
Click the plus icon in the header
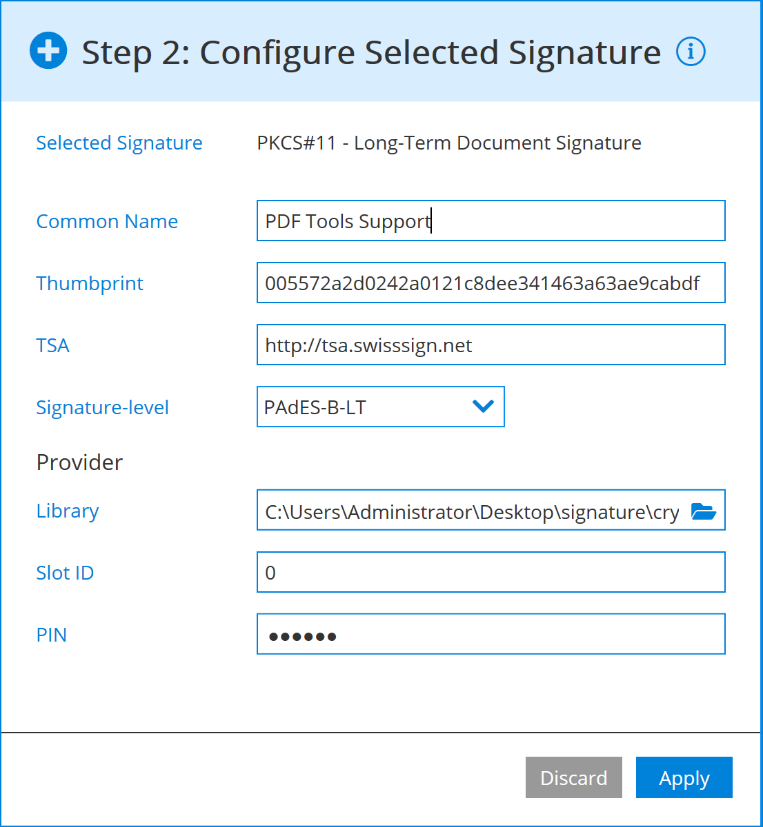pyautogui.click(x=48, y=50)
